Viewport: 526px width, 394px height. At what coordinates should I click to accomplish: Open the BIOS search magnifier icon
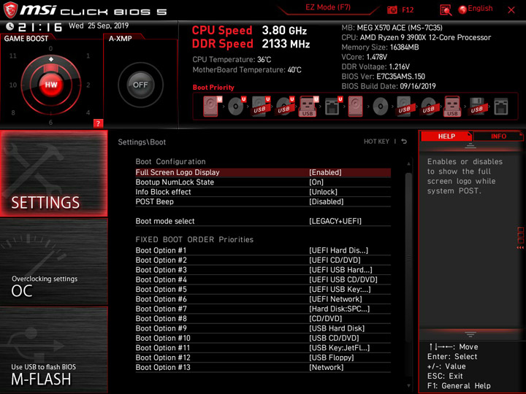point(446,10)
